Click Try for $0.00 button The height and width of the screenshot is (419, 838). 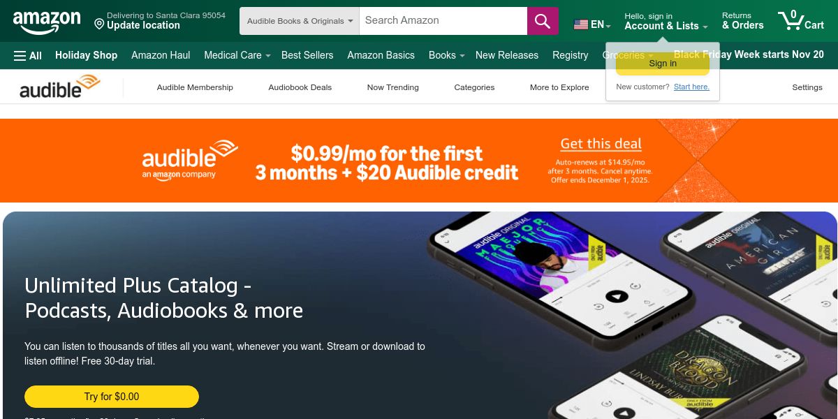[112, 397]
